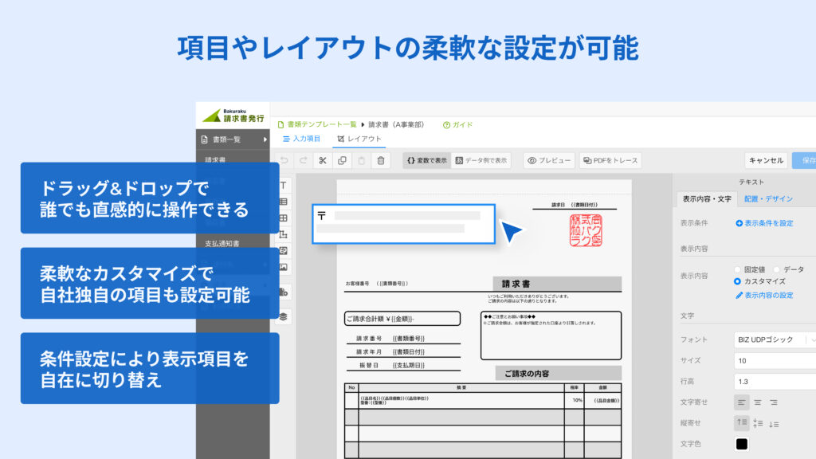Switch to the 入力項目 tab

pyautogui.click(x=302, y=139)
